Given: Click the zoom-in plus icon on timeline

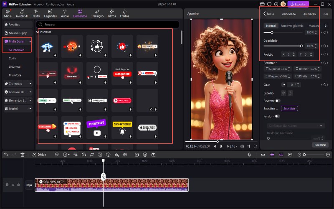Looking at the screenshot, I should tap(328, 155).
